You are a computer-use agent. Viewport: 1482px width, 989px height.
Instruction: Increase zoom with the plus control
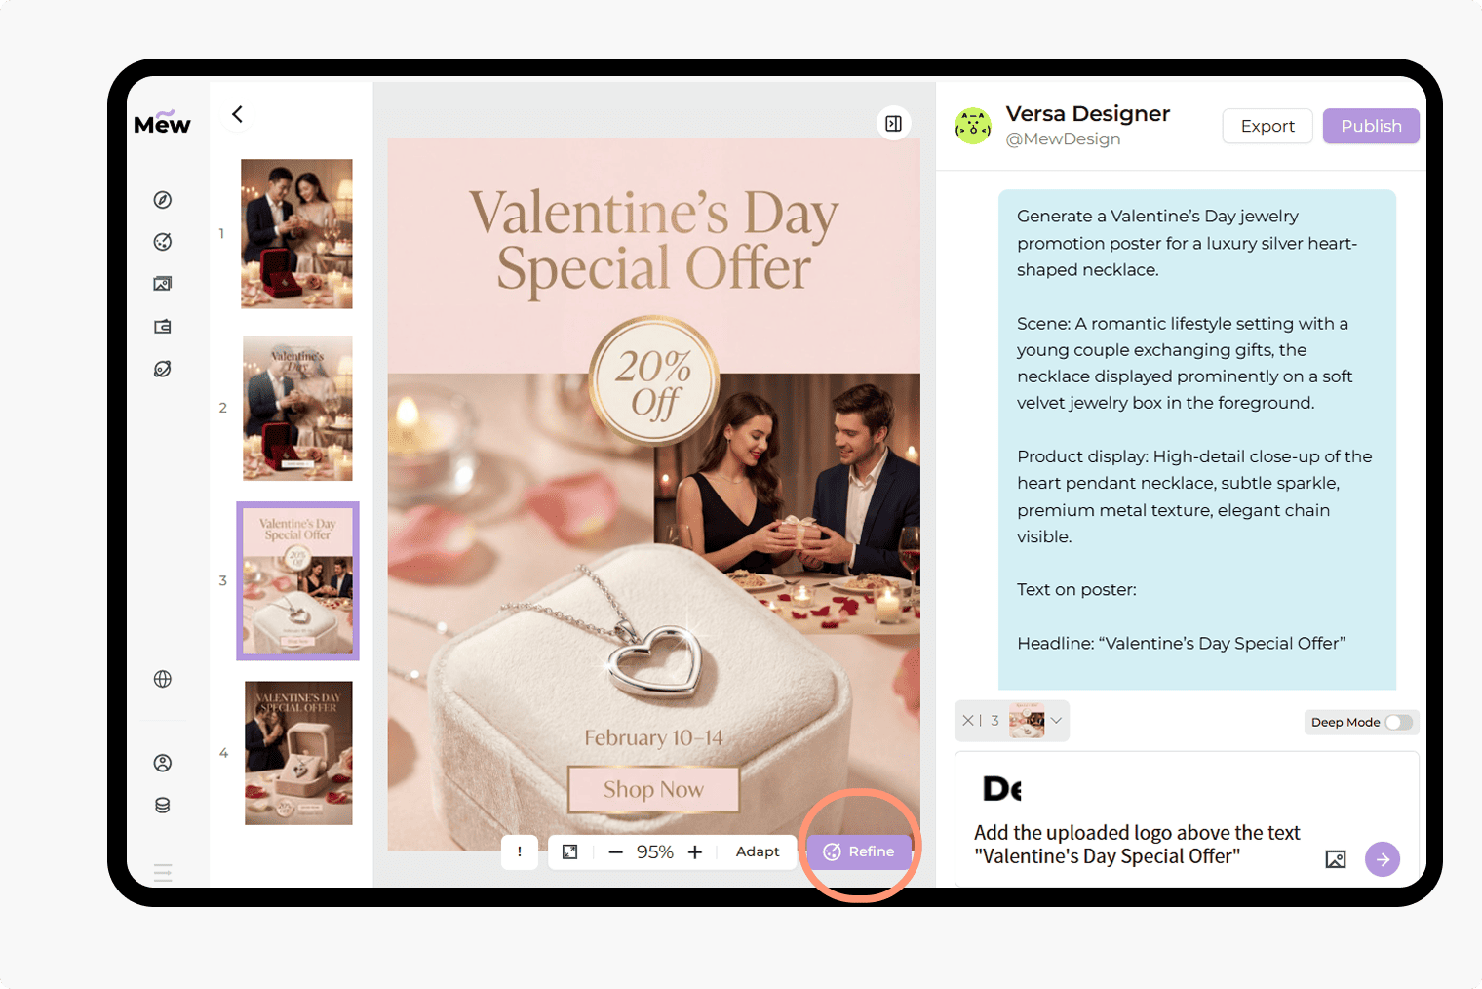click(x=694, y=851)
